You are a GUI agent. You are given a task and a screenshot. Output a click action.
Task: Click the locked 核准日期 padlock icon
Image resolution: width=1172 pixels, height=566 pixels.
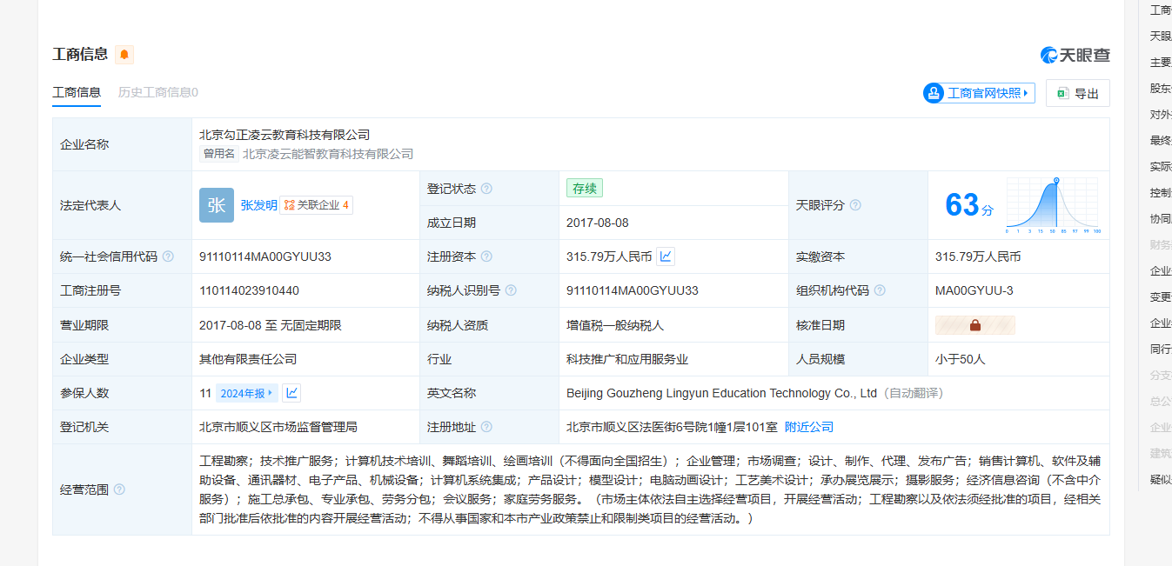[974, 325]
